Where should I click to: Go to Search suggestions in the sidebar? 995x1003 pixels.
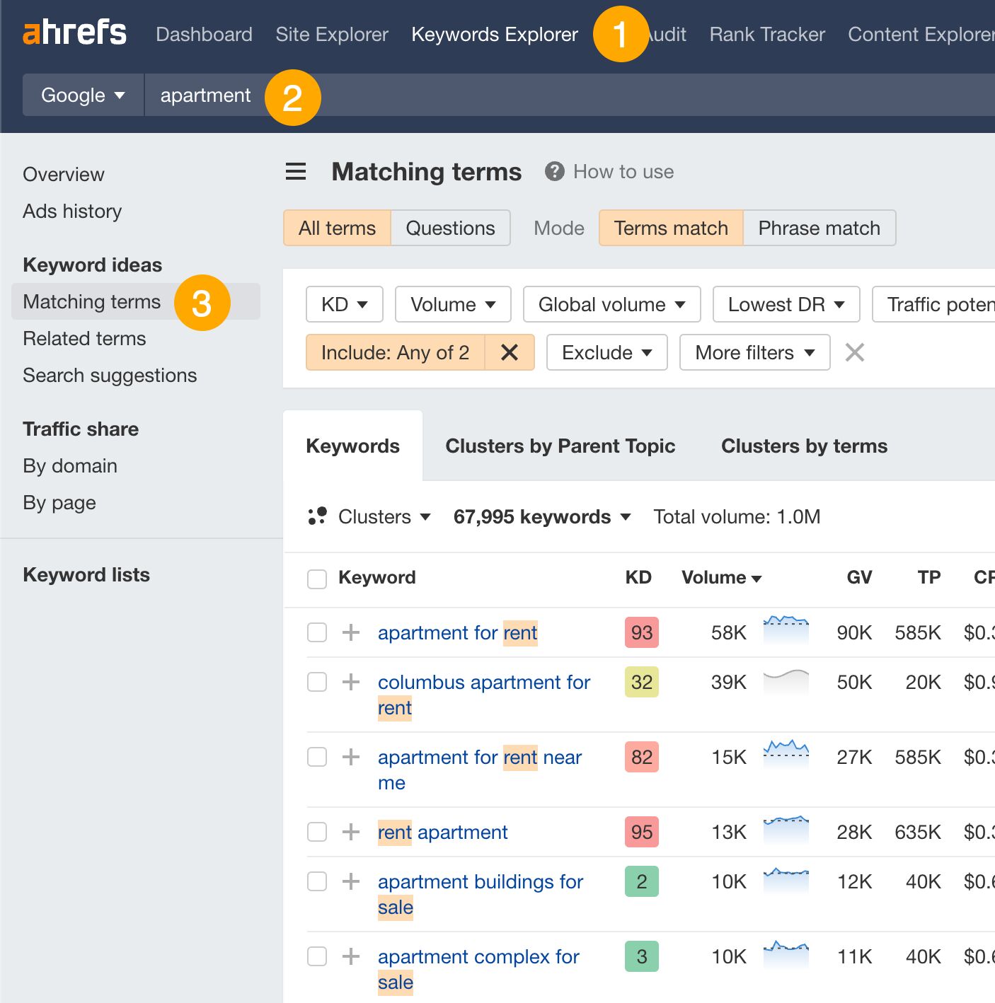click(110, 376)
